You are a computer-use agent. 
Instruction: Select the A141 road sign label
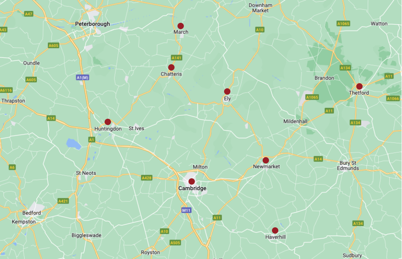click(177, 58)
